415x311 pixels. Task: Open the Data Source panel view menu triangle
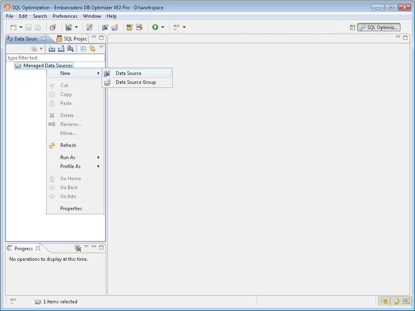pos(101,47)
